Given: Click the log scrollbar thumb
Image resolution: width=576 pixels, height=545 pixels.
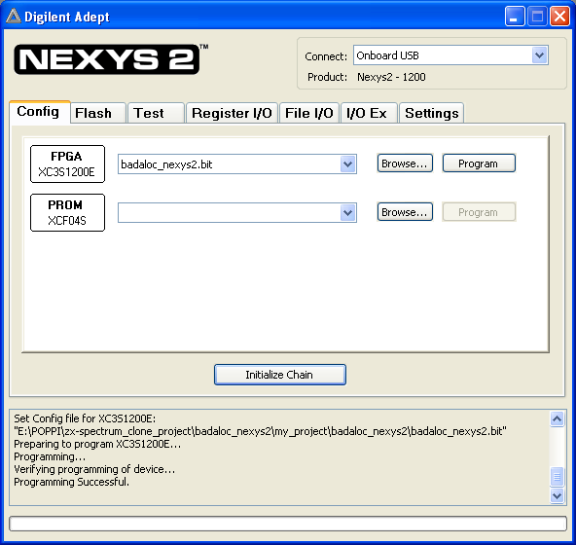Looking at the screenshot, I should 557,477.
